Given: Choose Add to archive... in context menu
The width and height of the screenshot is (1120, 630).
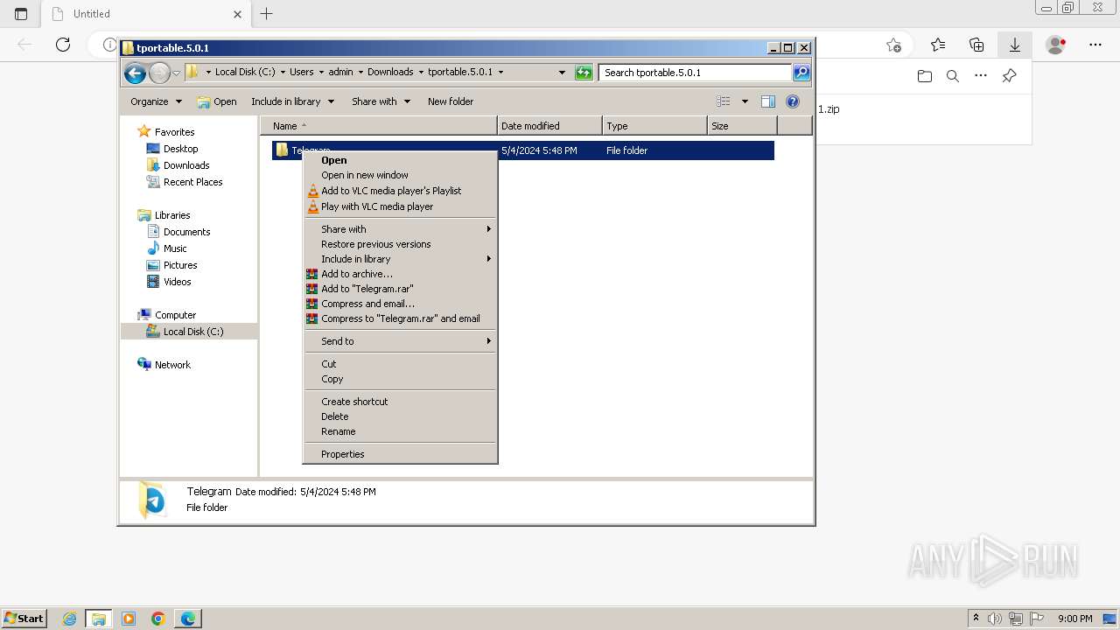Looking at the screenshot, I should (x=400, y=274).
